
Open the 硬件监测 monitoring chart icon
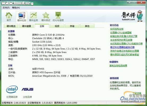(x=33, y=17)
